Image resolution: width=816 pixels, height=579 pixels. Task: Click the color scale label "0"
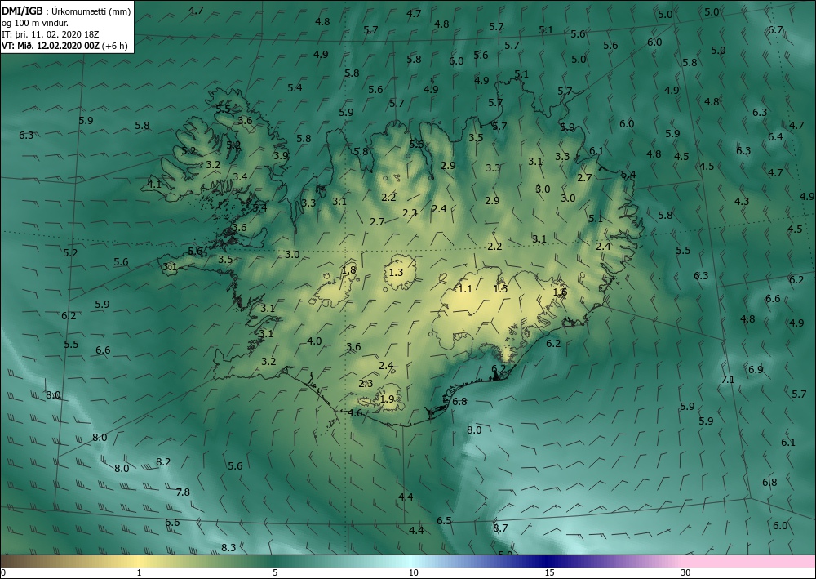tap(3, 573)
